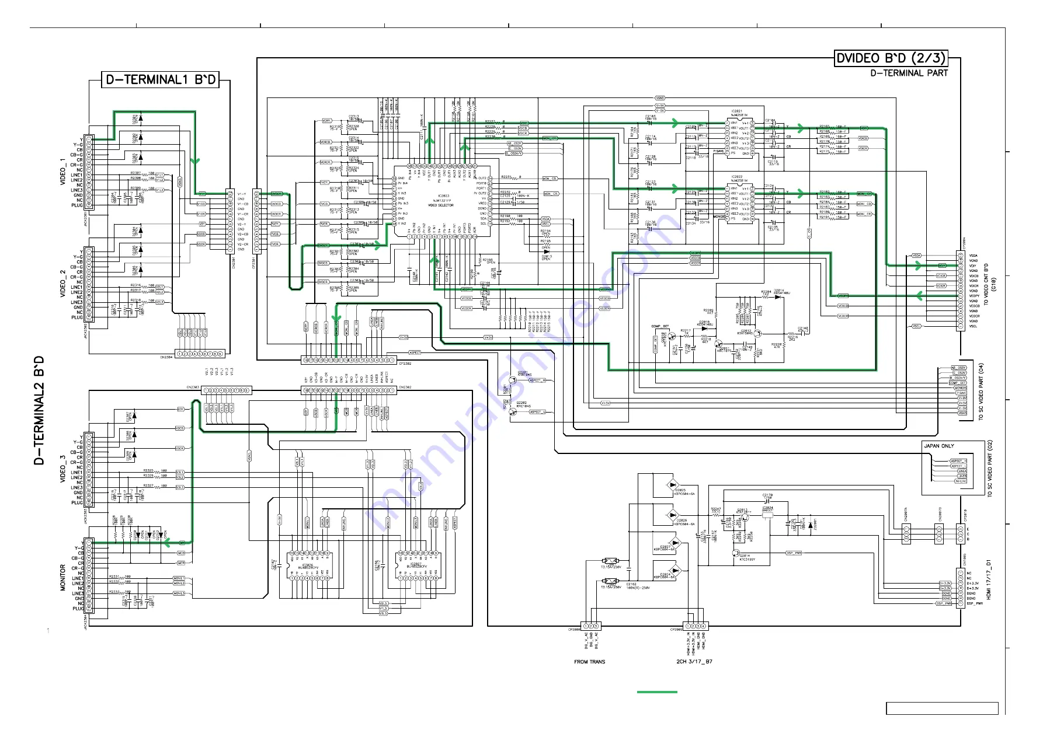Click the 'MON_CR' net tag beside IC2023
Viewport: 1043px width, 737px height.
pos(552,194)
